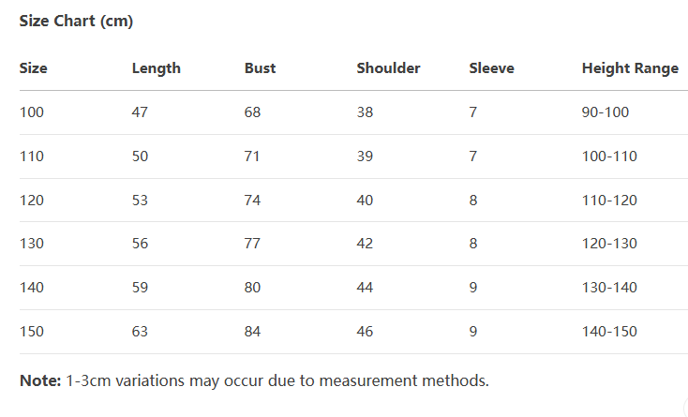Select the size 100 row label
The width and height of the screenshot is (688, 417).
tap(32, 112)
